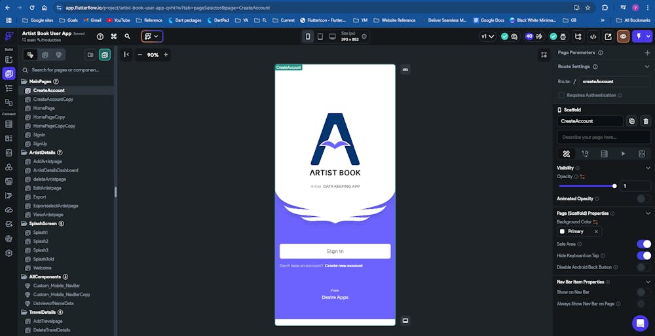
Task: Open the settings gear in left sidebar
Action: (9, 253)
